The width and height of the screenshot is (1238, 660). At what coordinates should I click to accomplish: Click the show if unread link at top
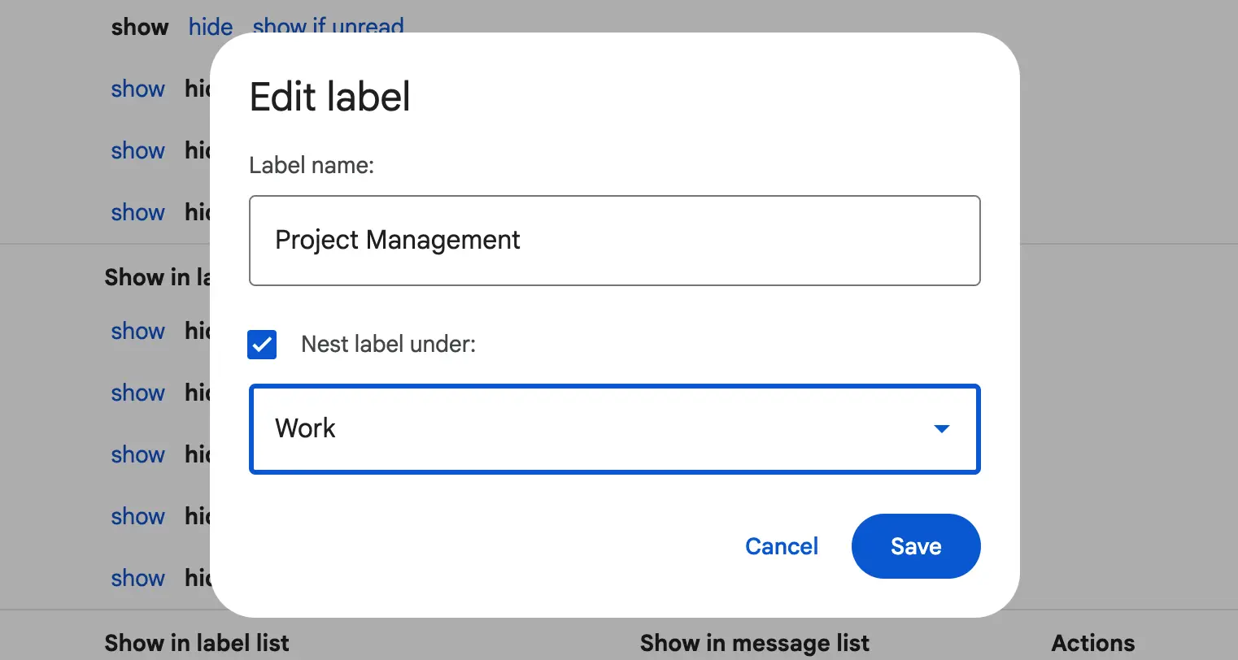[328, 27]
